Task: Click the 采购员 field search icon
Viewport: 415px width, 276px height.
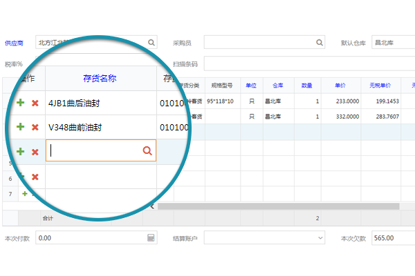Action: (320, 42)
